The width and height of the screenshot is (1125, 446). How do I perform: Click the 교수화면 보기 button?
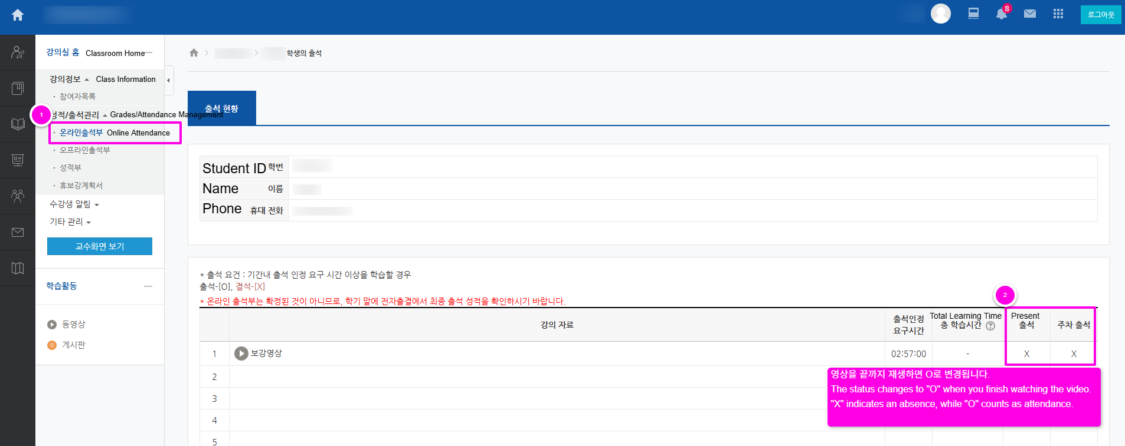click(x=100, y=246)
